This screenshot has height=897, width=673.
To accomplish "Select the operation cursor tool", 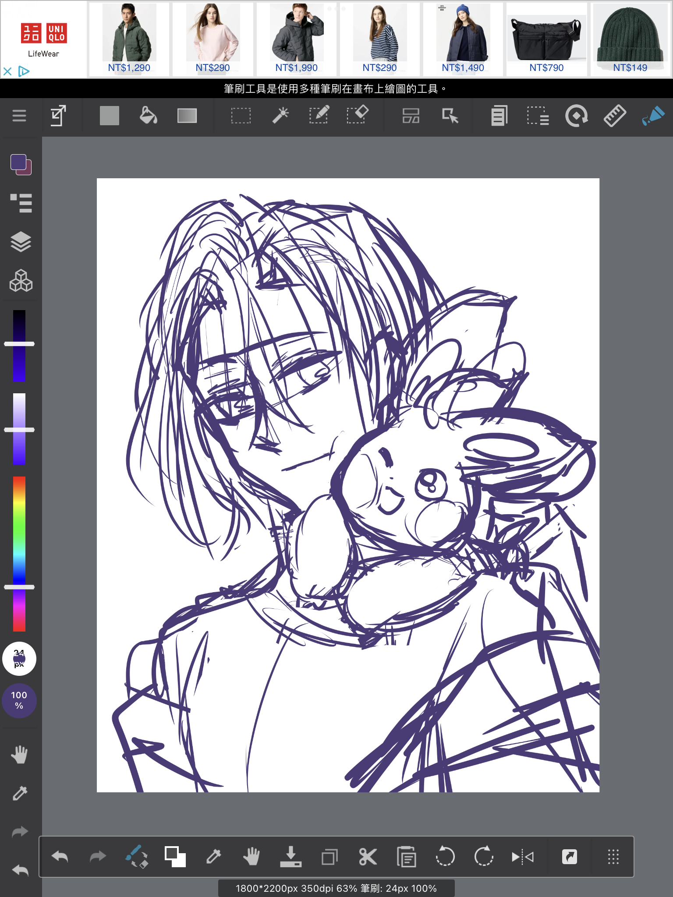I will pos(450,116).
